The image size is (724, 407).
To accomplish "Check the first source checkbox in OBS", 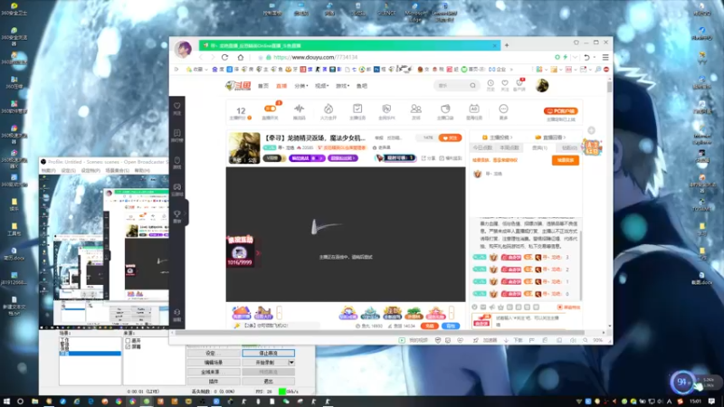I will click(x=128, y=341).
